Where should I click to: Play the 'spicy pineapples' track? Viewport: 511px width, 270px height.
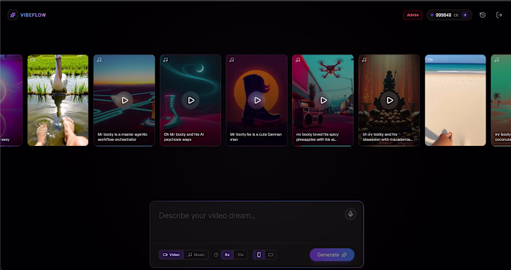[x=323, y=100]
